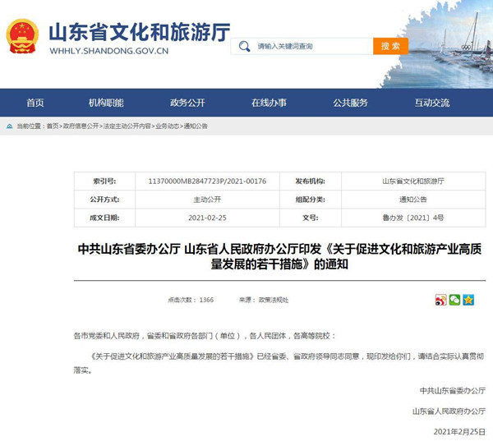
Task: Share article via Weibo icon
Action: point(440,300)
